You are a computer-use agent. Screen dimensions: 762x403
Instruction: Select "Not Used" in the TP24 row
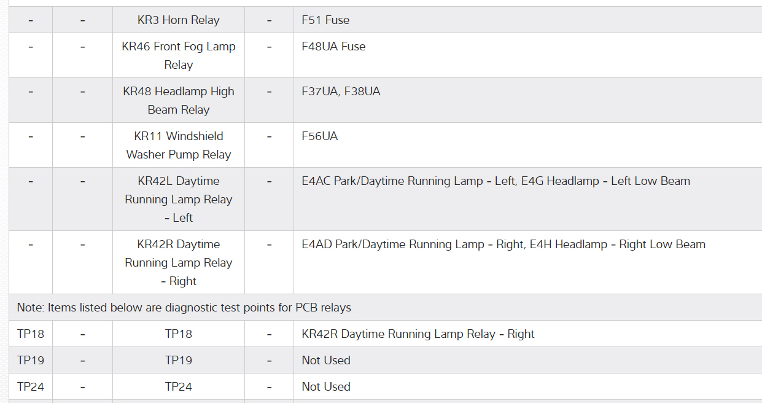click(326, 387)
